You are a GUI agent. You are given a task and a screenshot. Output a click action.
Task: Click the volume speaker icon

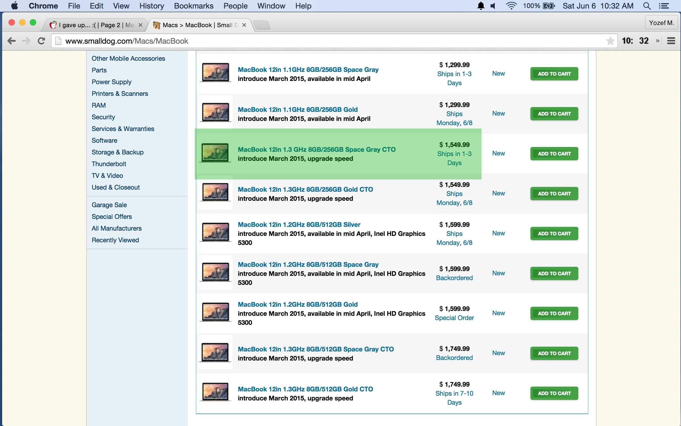pyautogui.click(x=493, y=6)
